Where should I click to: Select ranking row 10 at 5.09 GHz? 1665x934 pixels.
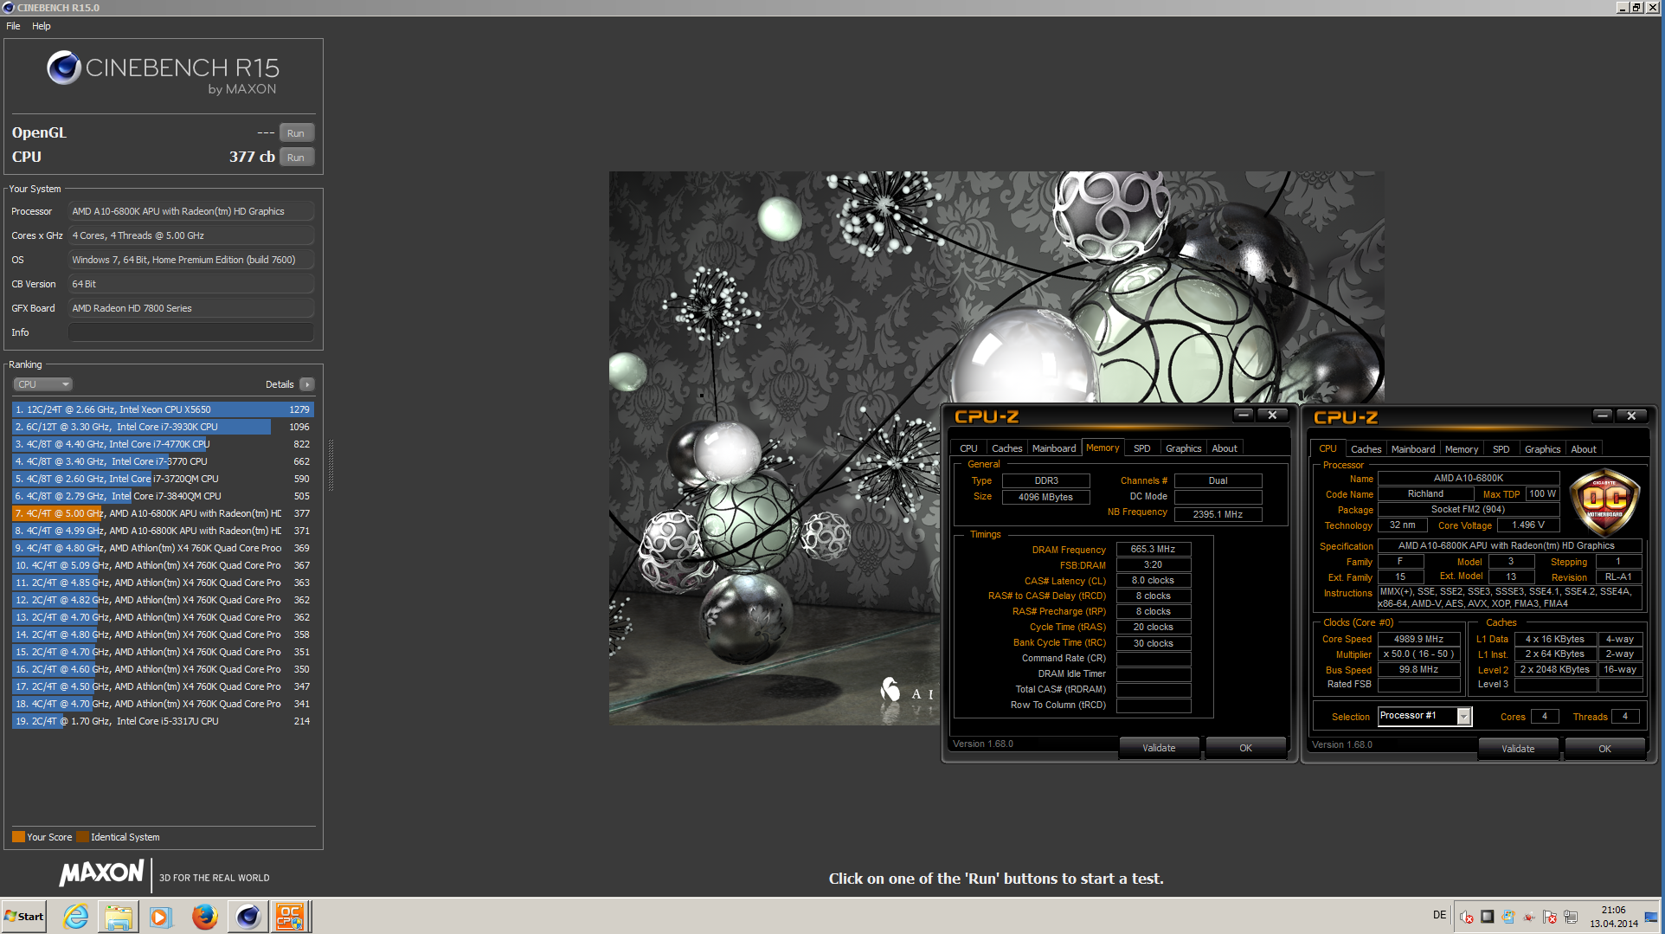(163, 565)
